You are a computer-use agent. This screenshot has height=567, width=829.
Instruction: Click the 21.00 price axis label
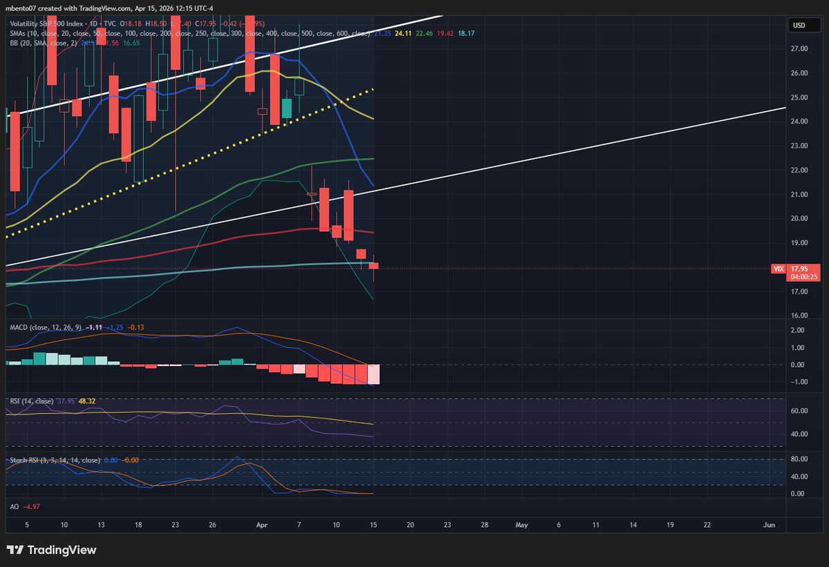click(800, 194)
